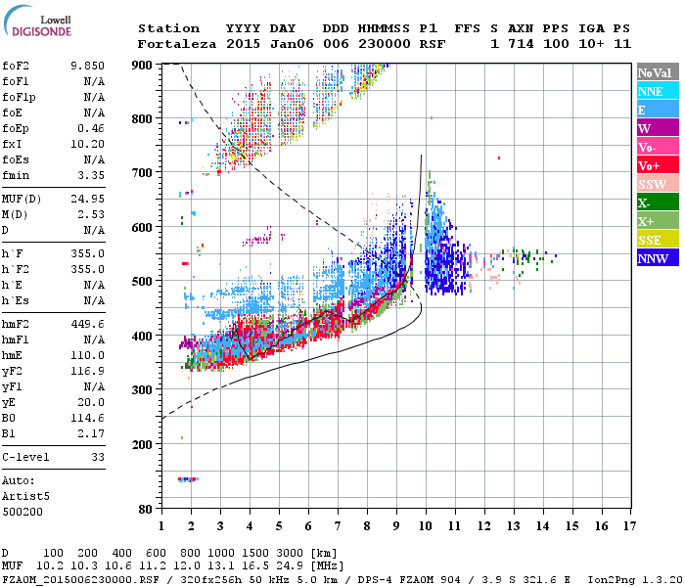Click the h`F value 355.0
685x587 pixels.
pyautogui.click(x=87, y=253)
